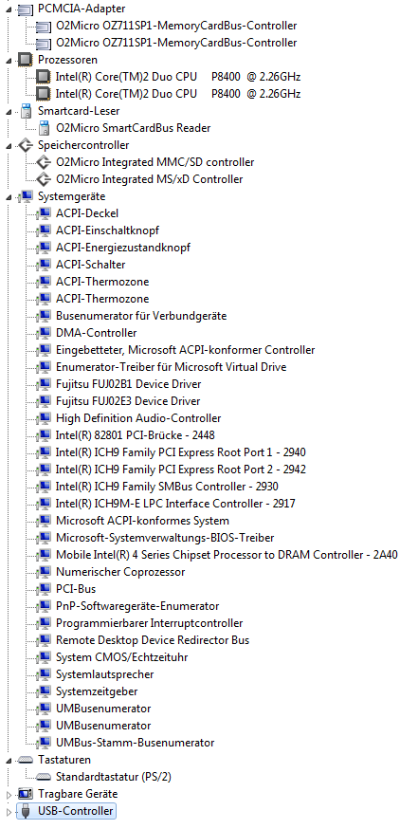Click icon beside Systemzeitgeber
This screenshot has width=418, height=829.
(44, 691)
